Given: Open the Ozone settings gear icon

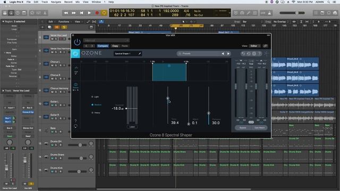Looking at the screenshot, I should coord(254,54).
